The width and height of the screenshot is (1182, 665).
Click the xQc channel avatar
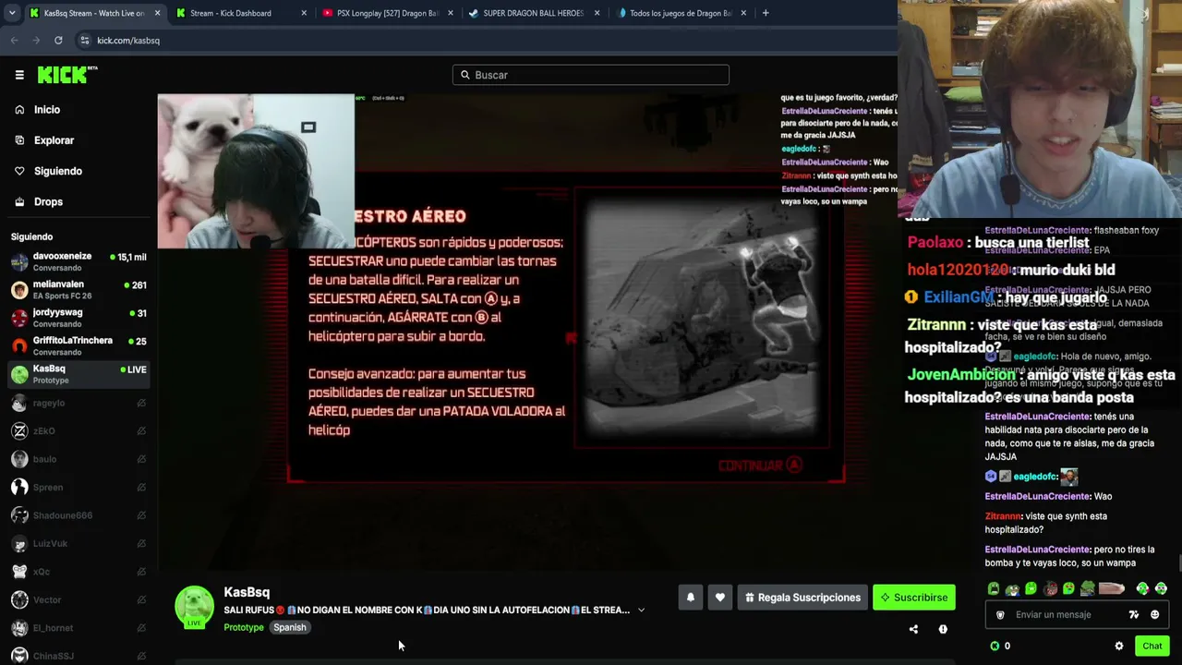[19, 572]
